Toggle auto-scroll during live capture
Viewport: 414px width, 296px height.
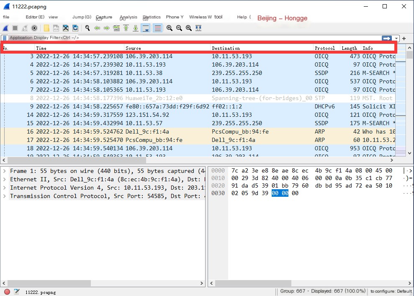pyautogui.click(x=146, y=28)
